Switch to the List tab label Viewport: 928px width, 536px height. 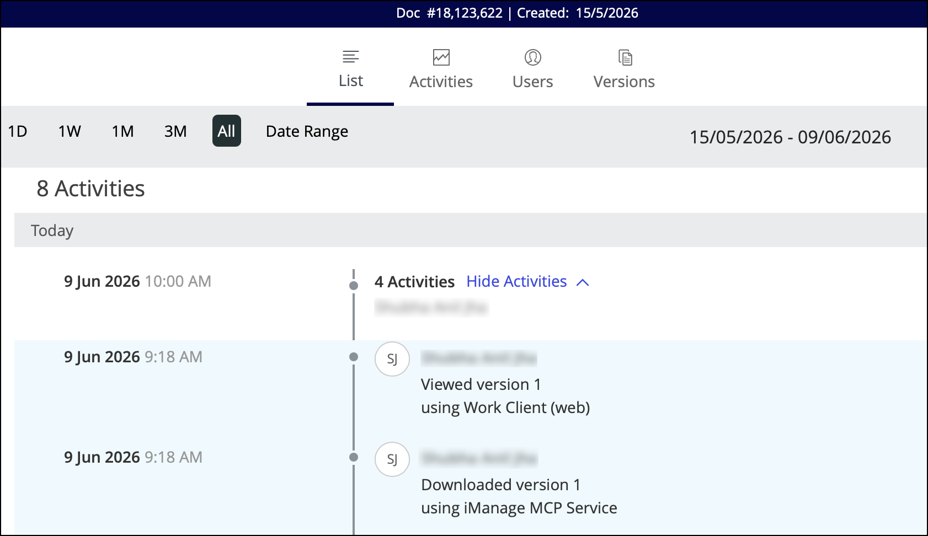(x=351, y=81)
